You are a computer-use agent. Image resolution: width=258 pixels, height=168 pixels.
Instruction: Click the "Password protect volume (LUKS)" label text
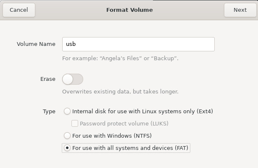(124, 123)
